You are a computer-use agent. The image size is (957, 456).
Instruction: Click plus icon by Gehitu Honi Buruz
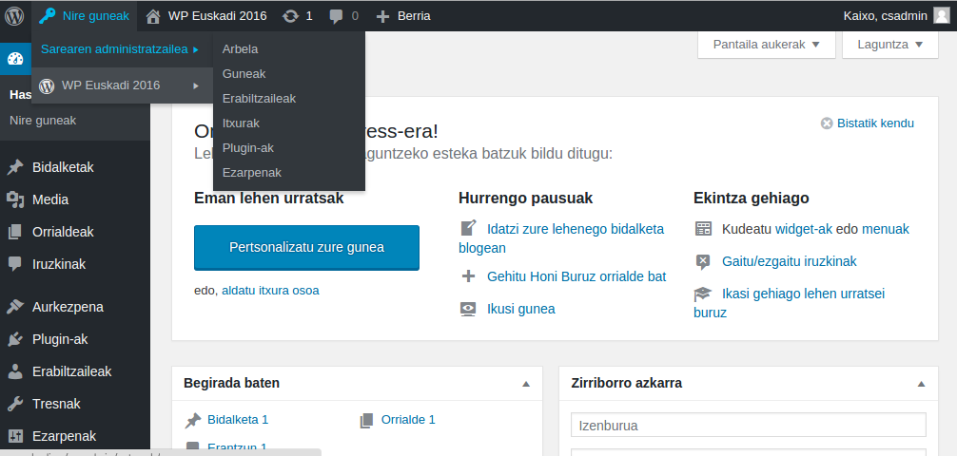[x=468, y=276]
